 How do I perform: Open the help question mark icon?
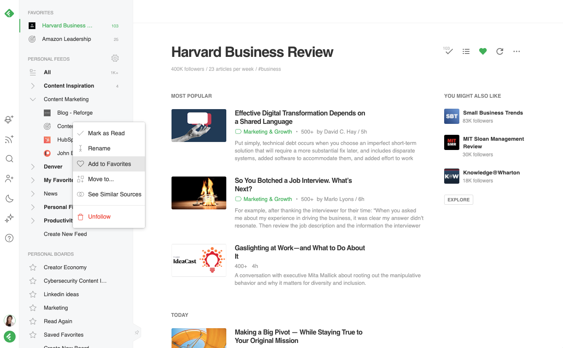[9, 238]
